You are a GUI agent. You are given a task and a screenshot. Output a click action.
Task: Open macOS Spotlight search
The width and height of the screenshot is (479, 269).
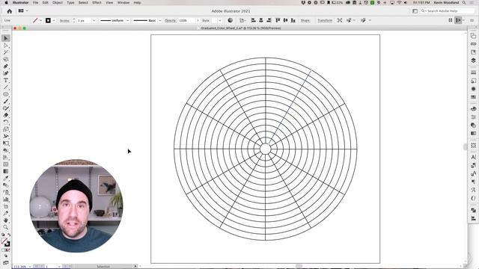click(x=464, y=2)
